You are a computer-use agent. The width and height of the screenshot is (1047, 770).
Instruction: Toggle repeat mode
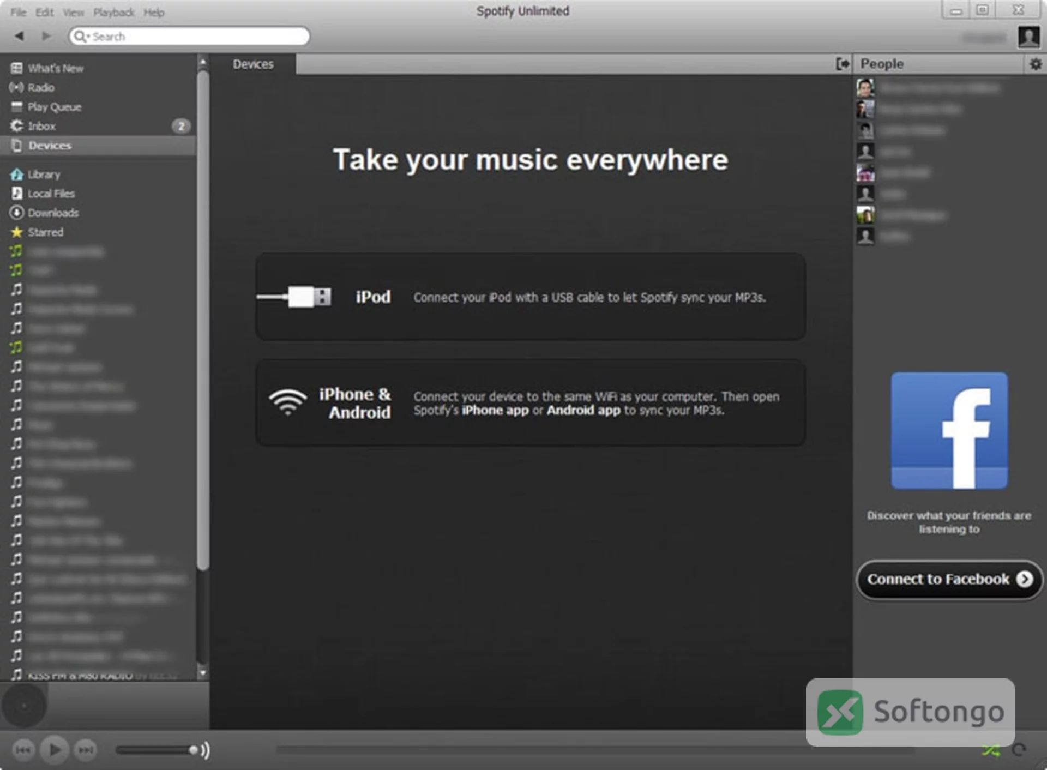[1019, 750]
